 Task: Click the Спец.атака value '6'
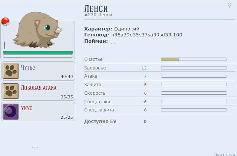tap(145, 102)
